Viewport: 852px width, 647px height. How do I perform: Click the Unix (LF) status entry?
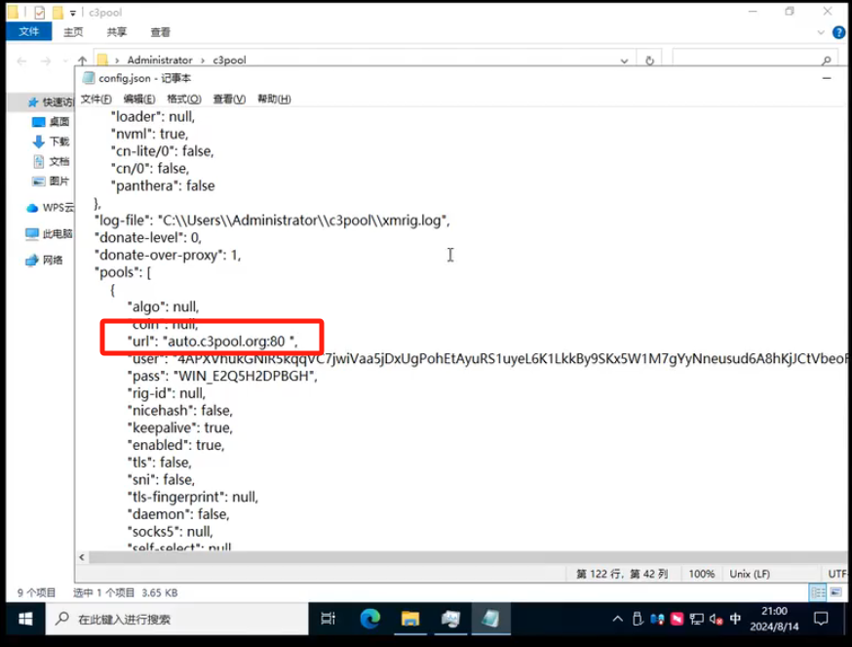click(750, 574)
